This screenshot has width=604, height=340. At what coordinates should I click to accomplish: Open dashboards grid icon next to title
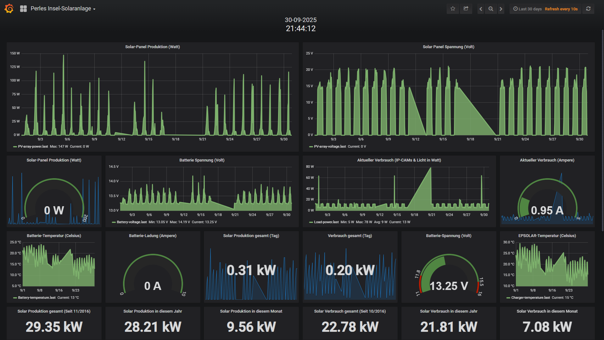tap(23, 9)
